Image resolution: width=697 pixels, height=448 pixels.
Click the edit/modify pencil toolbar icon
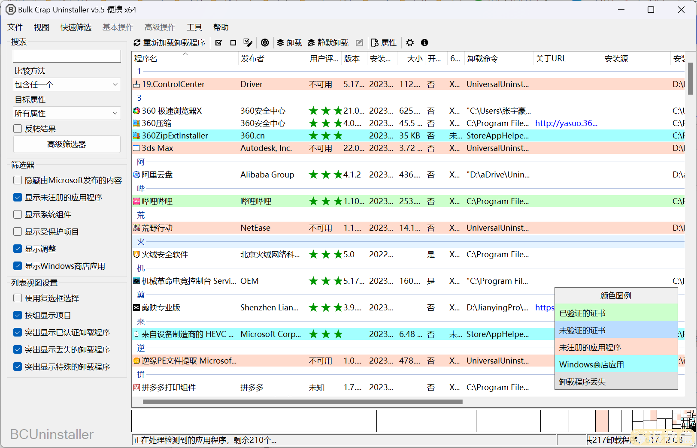coord(360,43)
